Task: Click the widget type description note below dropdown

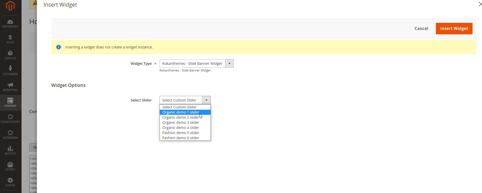Action: [x=185, y=70]
